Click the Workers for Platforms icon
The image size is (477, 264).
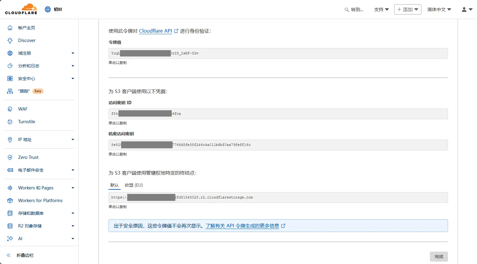(10, 201)
